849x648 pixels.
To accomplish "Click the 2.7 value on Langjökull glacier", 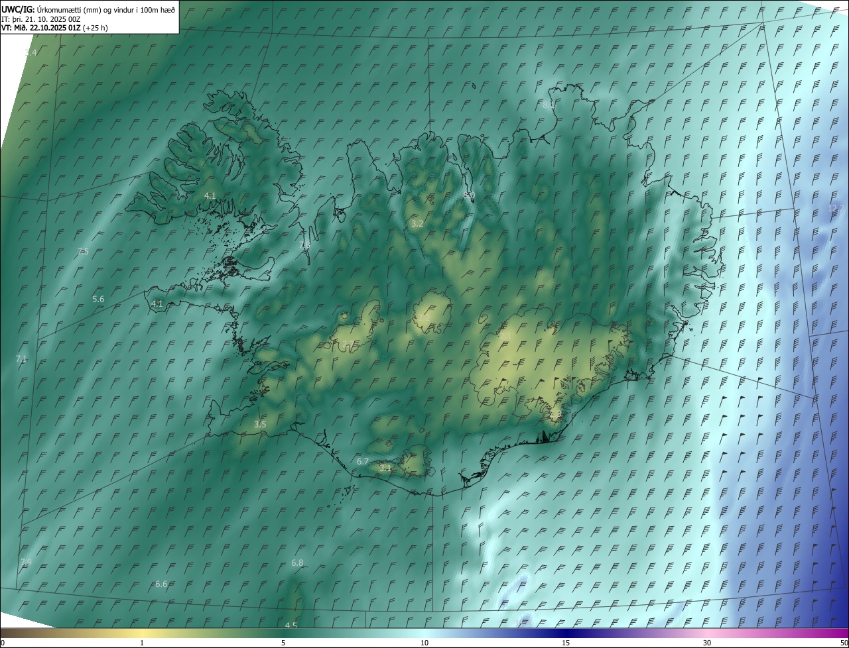I will pyautogui.click(x=348, y=344).
